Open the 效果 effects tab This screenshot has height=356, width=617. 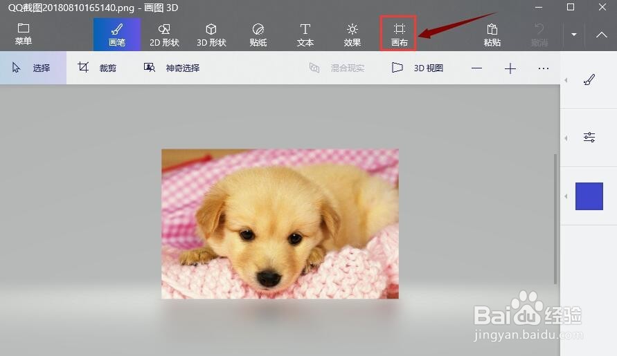click(352, 35)
